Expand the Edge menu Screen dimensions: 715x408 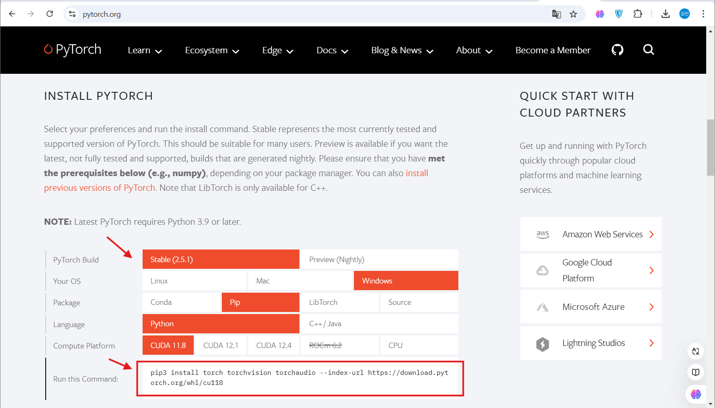[278, 50]
